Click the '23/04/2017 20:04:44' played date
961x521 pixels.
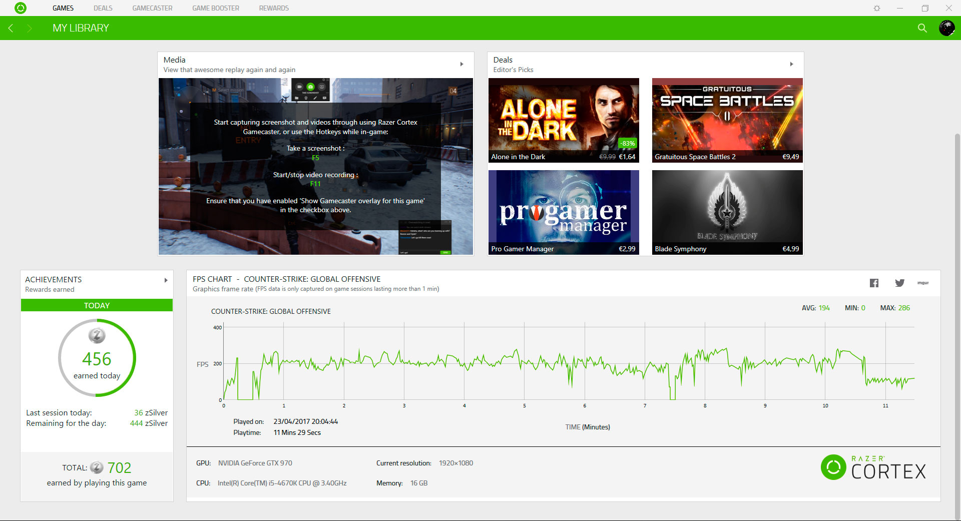pyautogui.click(x=305, y=421)
